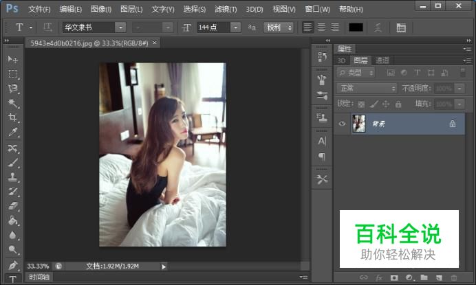
Task: Select the History Brush tool
Action: [x=12, y=192]
